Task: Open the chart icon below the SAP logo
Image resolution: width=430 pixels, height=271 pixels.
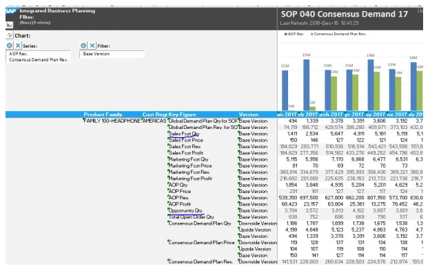Action: tap(10, 25)
